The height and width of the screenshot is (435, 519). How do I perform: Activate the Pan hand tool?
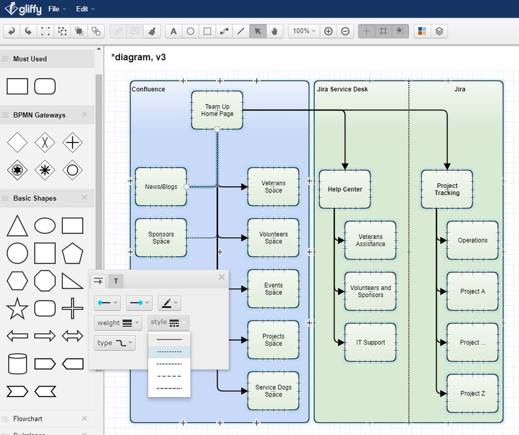[274, 31]
